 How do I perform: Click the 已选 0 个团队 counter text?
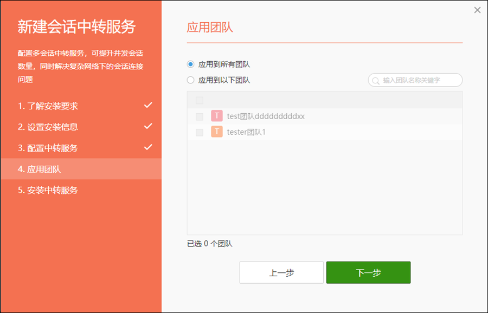[209, 244]
